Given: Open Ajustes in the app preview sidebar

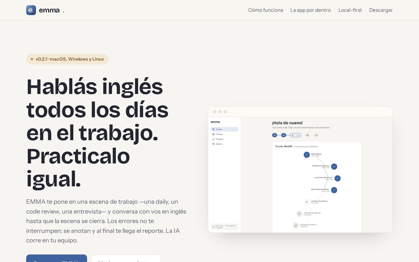Looking at the screenshot, I should point(225,144).
